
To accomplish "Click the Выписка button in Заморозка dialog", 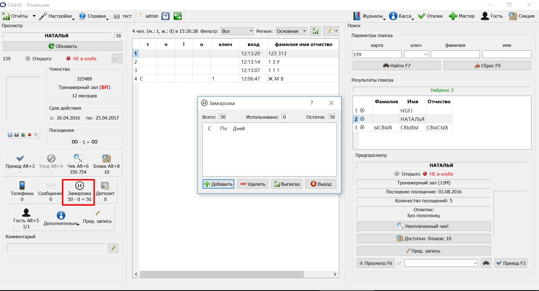I will click(x=287, y=184).
